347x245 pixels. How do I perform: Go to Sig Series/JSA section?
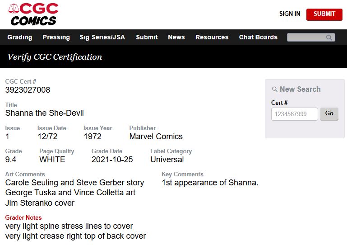point(102,37)
